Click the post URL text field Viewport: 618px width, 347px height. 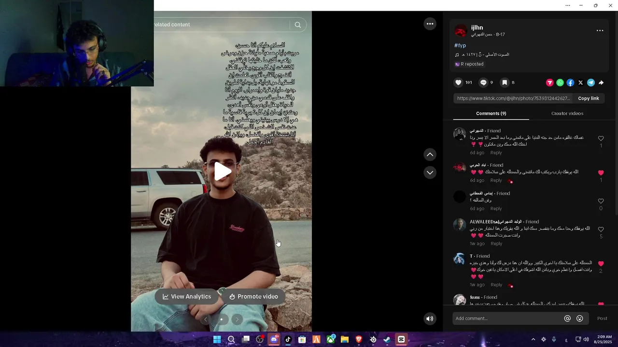tap(513, 98)
